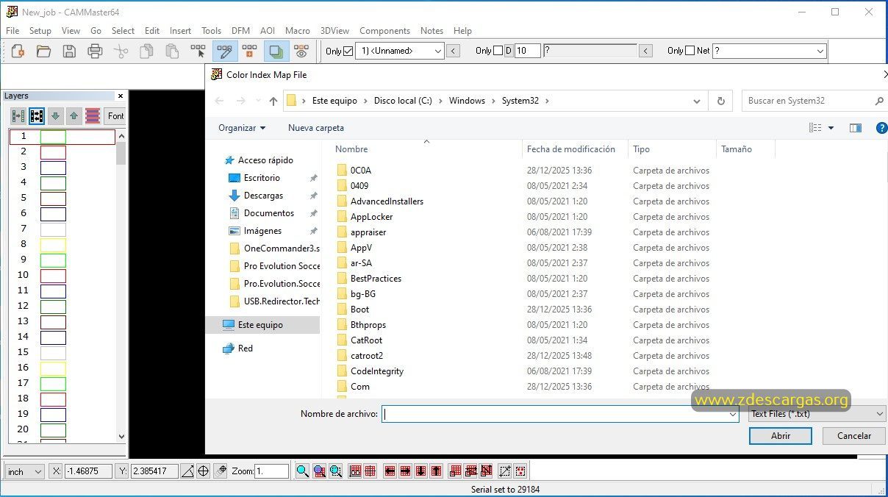The image size is (888, 497).
Task: Move layer down with green arrow
Action: 55,116
